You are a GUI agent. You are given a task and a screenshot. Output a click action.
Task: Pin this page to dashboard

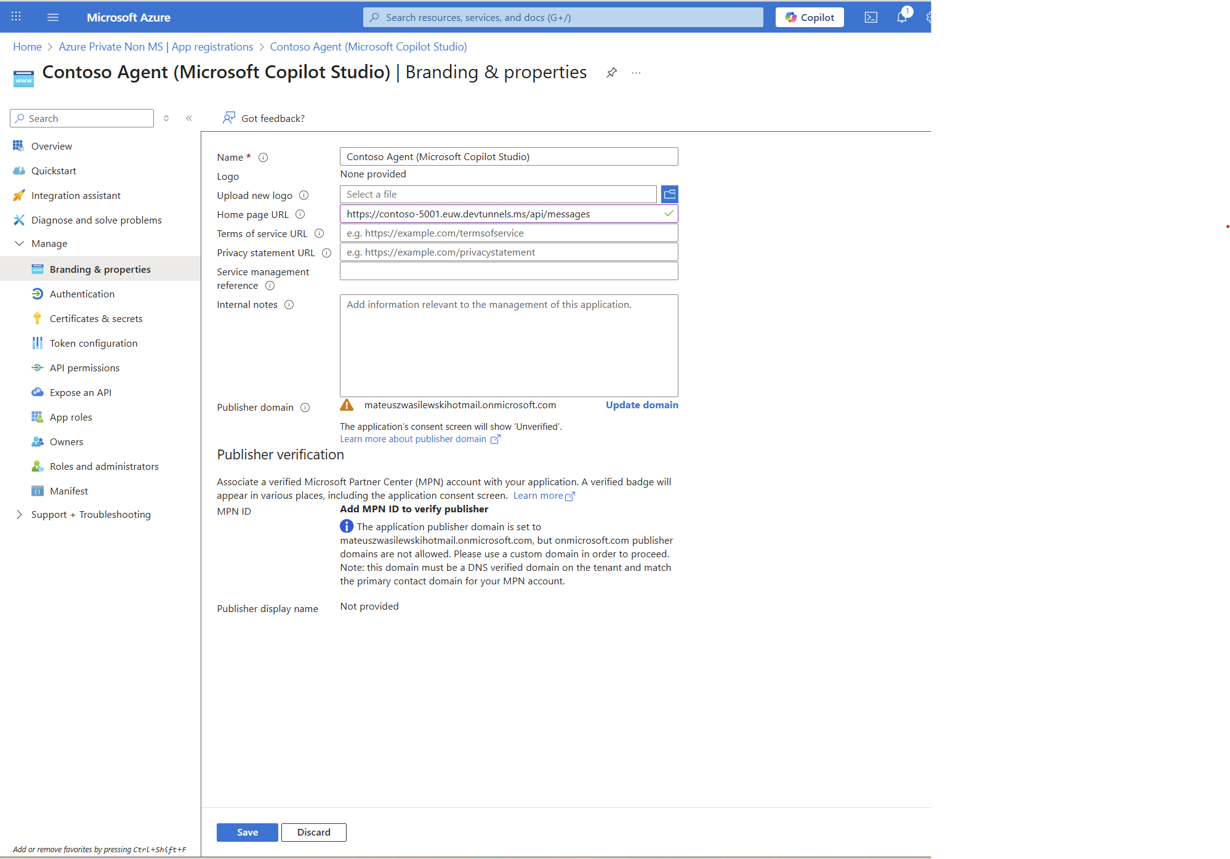pos(611,72)
